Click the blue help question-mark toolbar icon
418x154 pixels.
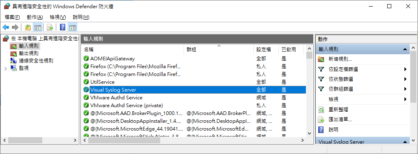click(63, 27)
